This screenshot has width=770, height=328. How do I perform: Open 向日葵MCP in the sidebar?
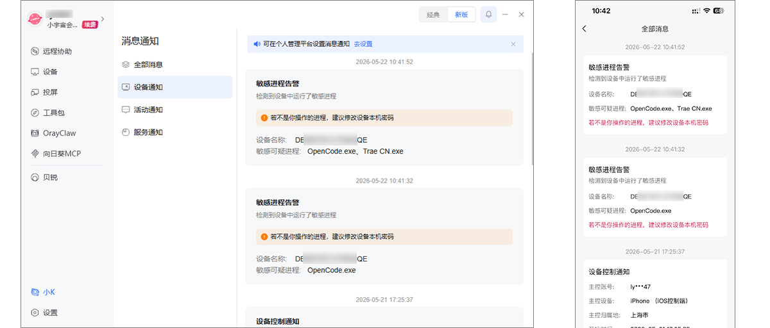(56, 154)
